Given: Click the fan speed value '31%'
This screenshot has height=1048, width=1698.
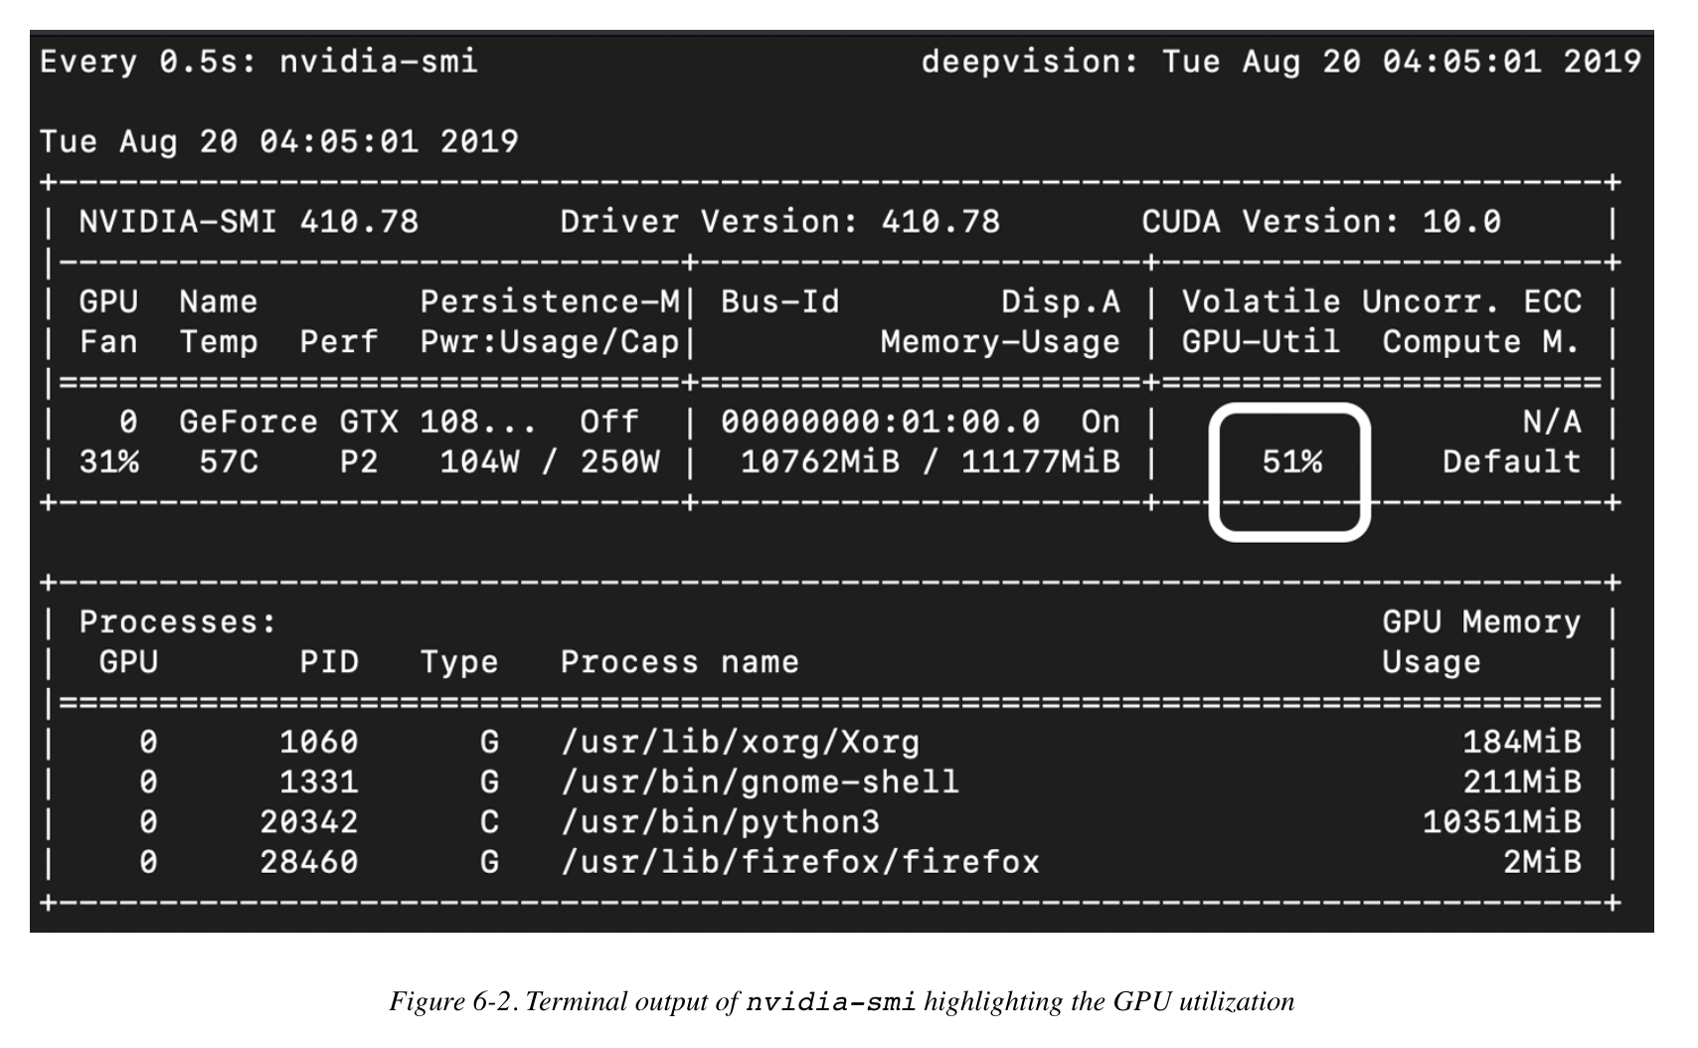Looking at the screenshot, I should coord(109,461).
